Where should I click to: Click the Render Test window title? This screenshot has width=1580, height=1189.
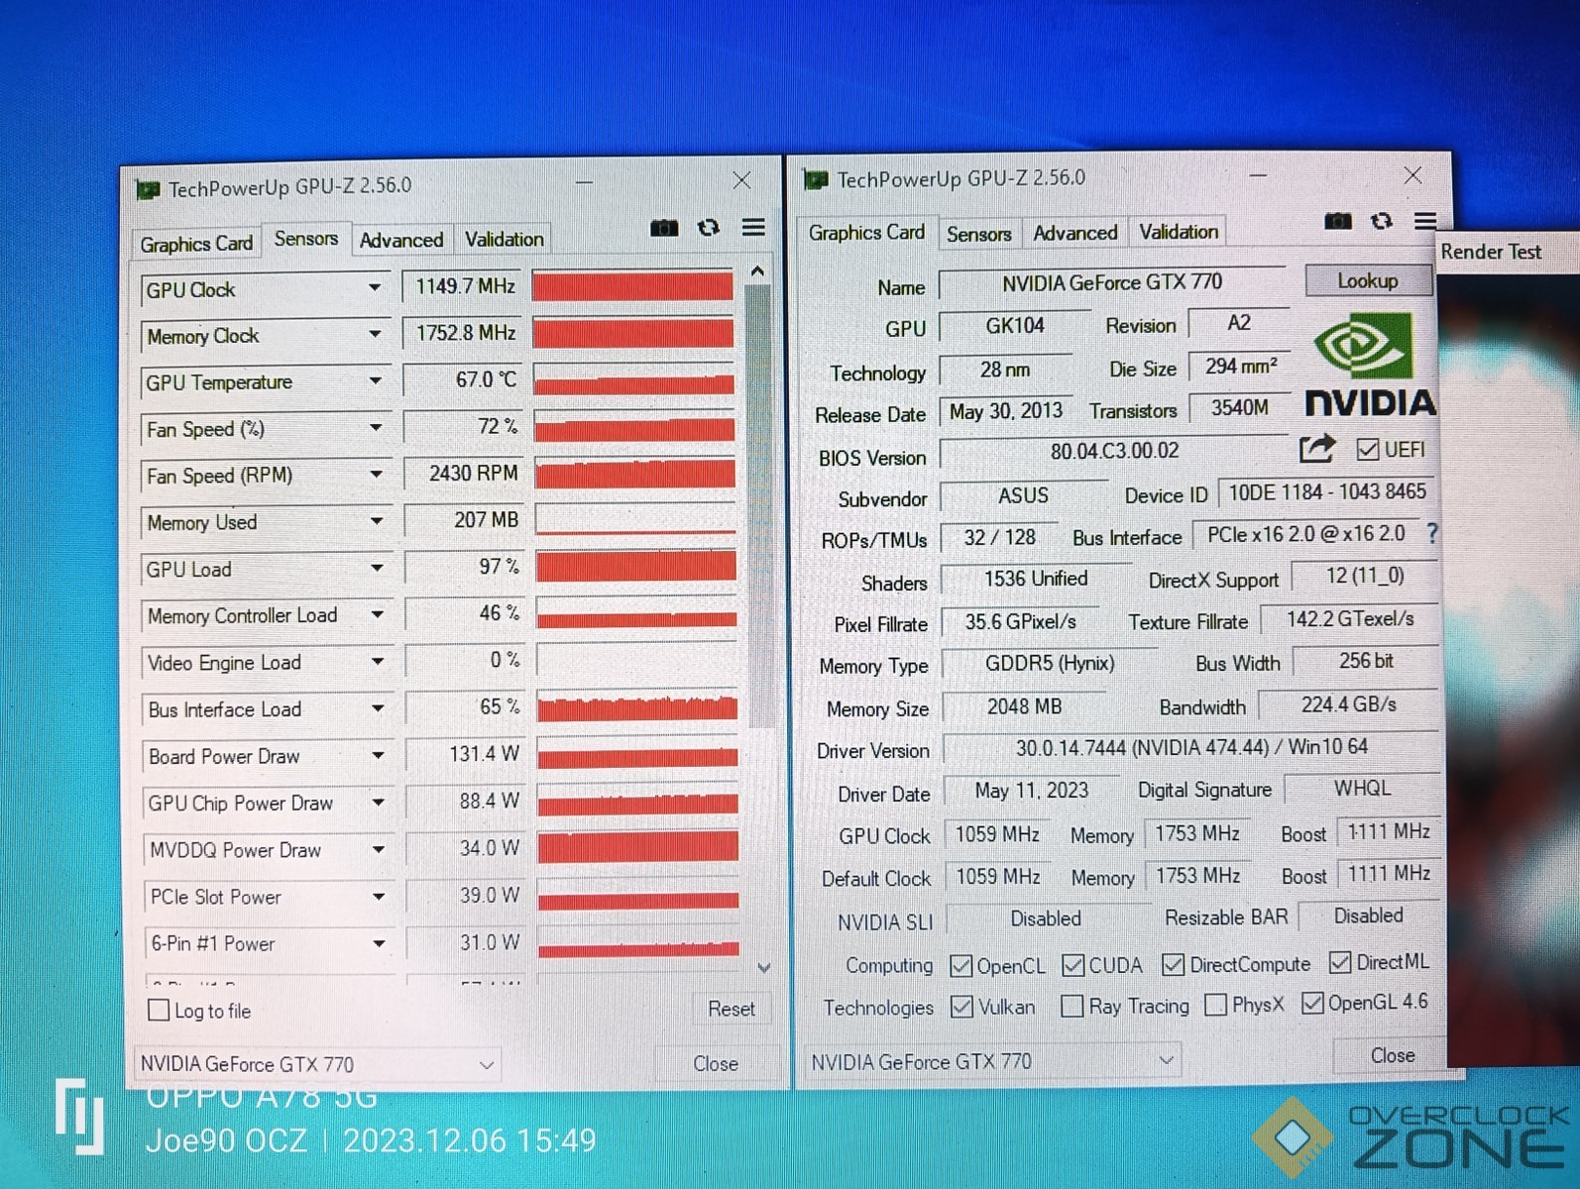point(1491,252)
